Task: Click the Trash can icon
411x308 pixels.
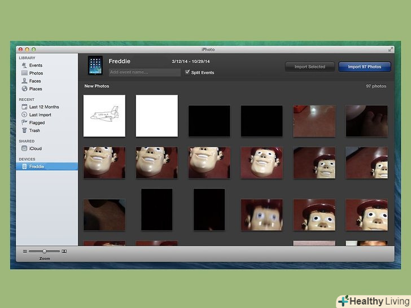Action: (x=24, y=130)
